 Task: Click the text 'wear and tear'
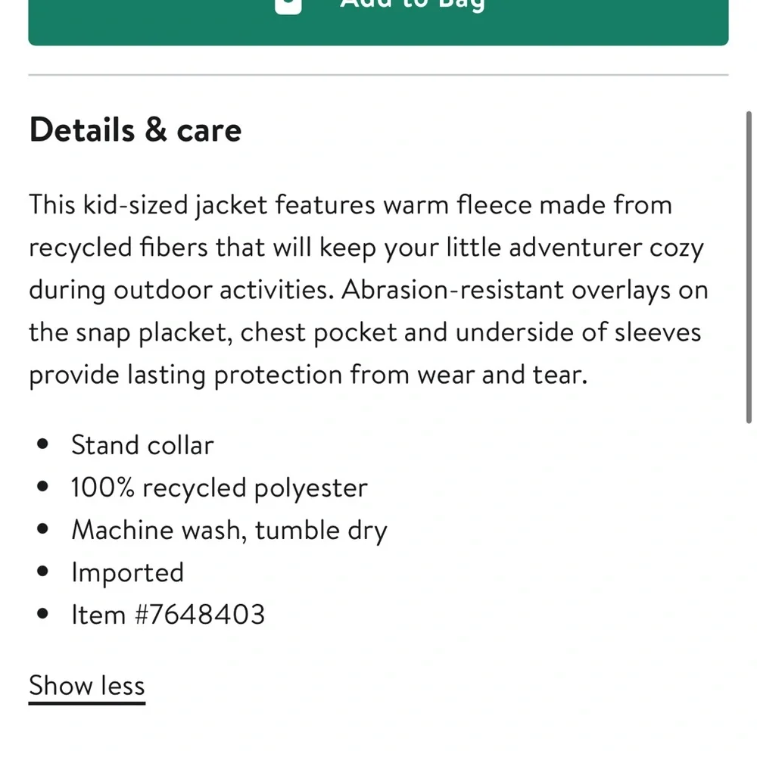pyautogui.click(x=502, y=375)
